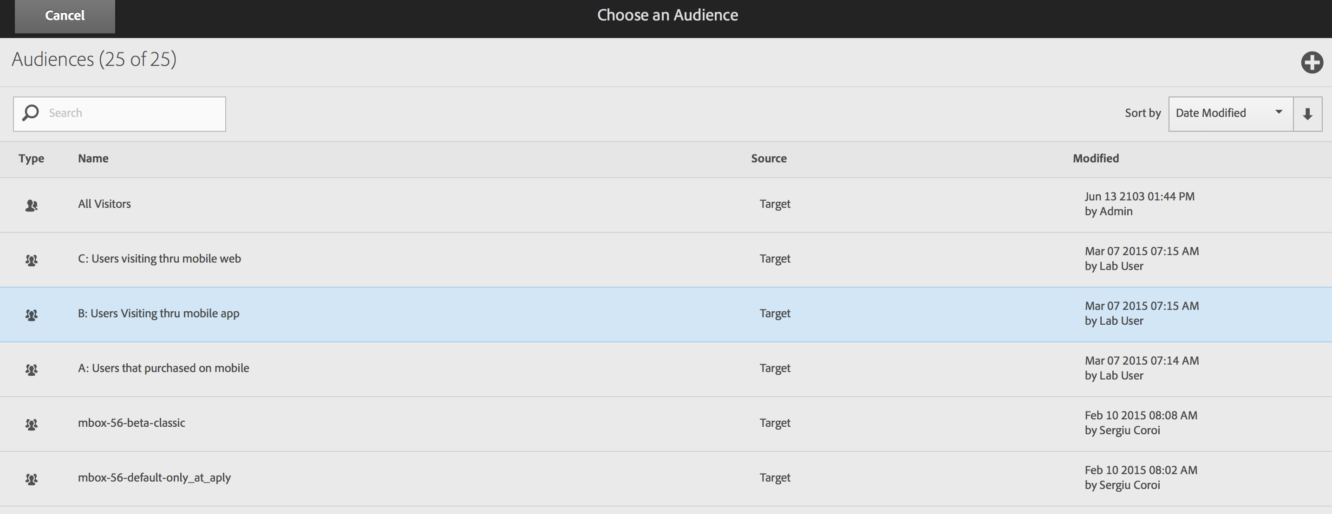Click the Name column header

[x=93, y=159]
